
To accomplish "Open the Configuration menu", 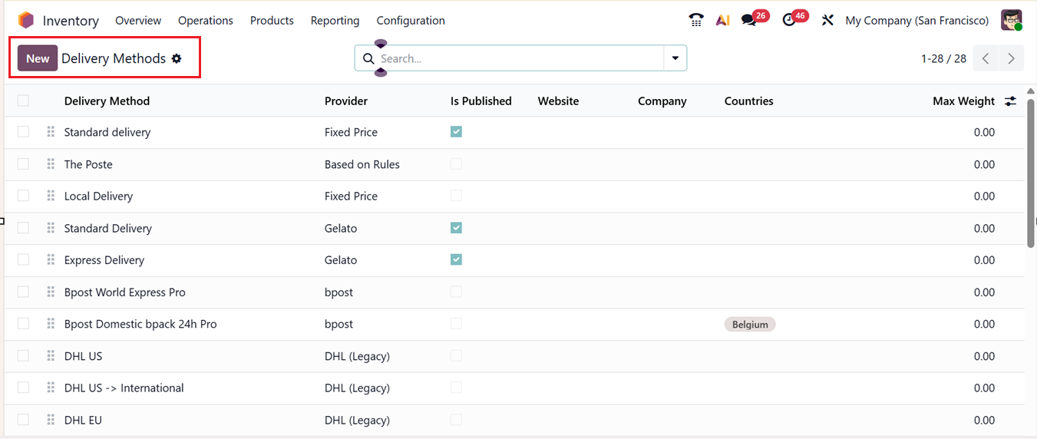I will pyautogui.click(x=411, y=21).
